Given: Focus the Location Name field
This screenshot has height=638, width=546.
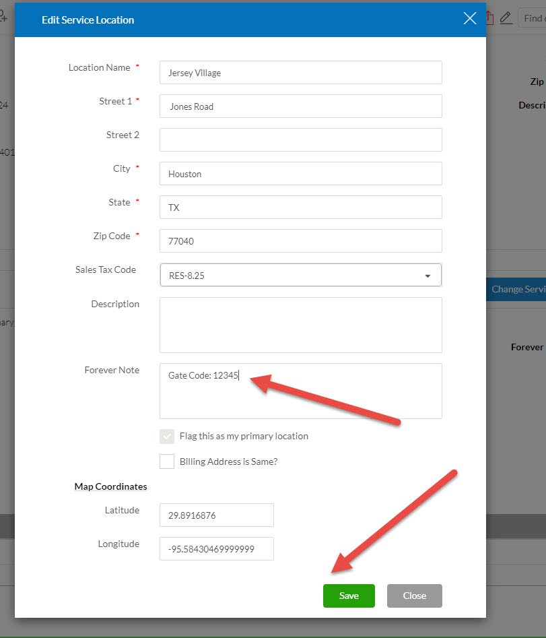Looking at the screenshot, I should click(300, 73).
